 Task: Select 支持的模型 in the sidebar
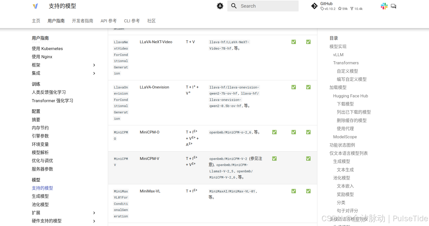[42, 188]
